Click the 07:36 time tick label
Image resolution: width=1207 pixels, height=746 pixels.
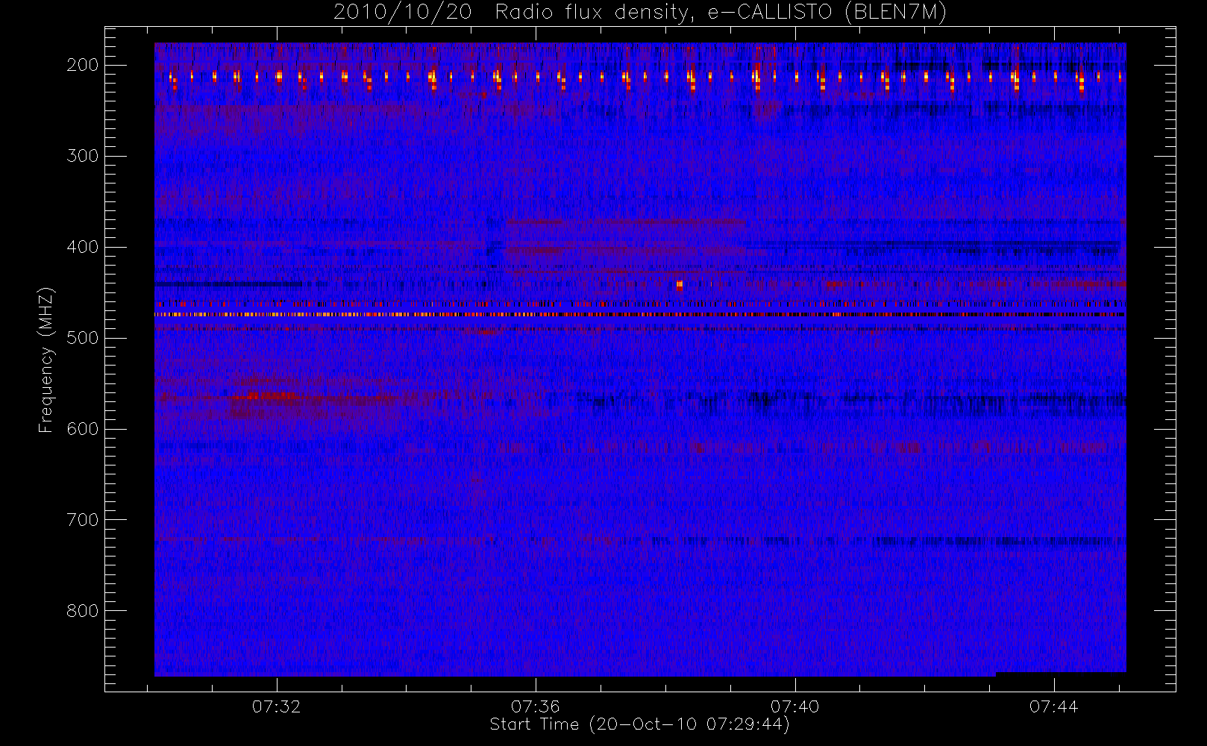(536, 706)
